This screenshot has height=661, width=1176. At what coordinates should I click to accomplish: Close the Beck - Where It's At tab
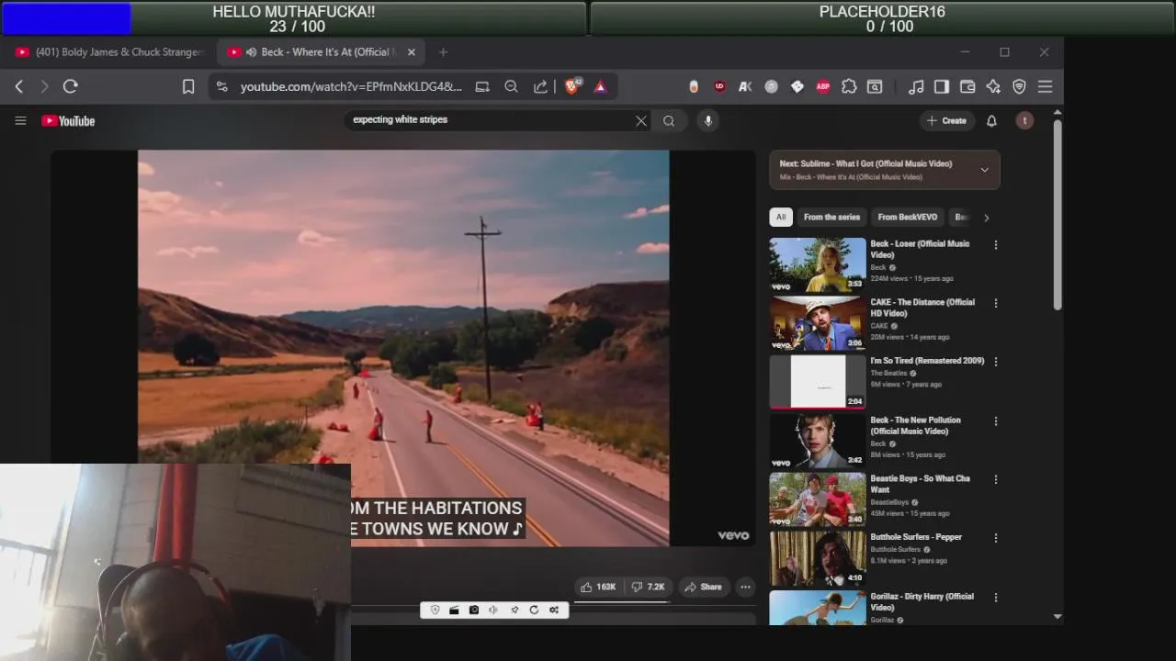pos(412,52)
